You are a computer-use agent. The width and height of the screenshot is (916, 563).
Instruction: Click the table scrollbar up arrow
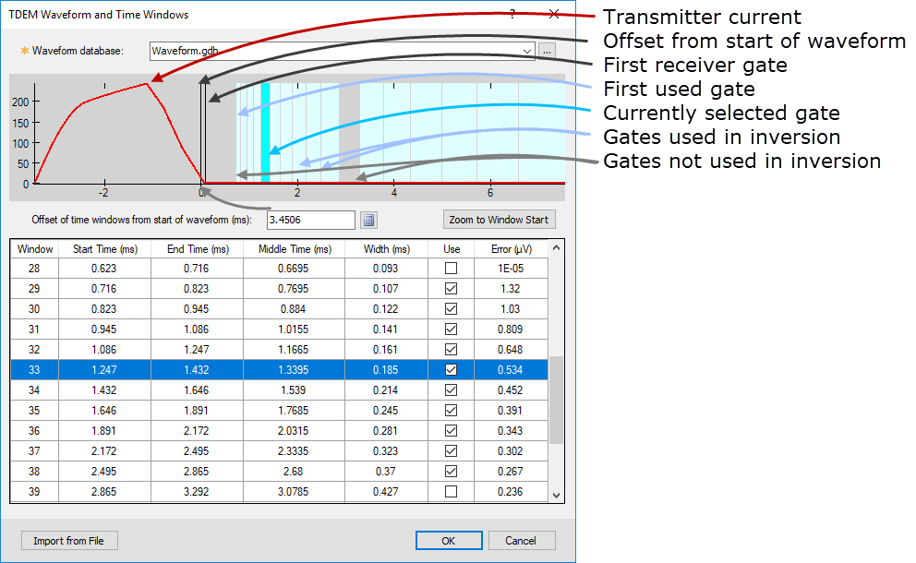556,247
